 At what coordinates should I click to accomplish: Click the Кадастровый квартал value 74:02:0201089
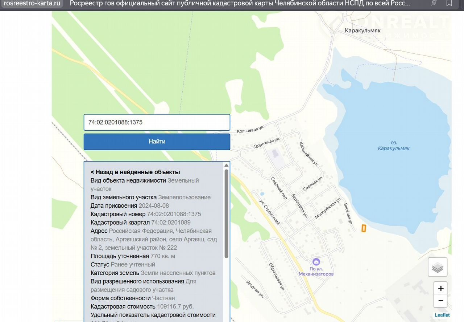pyautogui.click(x=171, y=223)
